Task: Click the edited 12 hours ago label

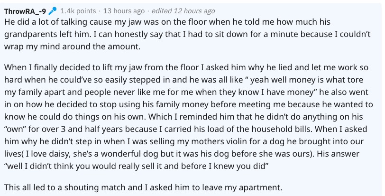Action: [x=183, y=11]
